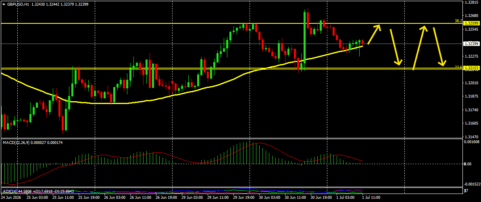Click the 30 Jun 19:00 time label
The width and height of the screenshot is (481, 202).
point(321,197)
